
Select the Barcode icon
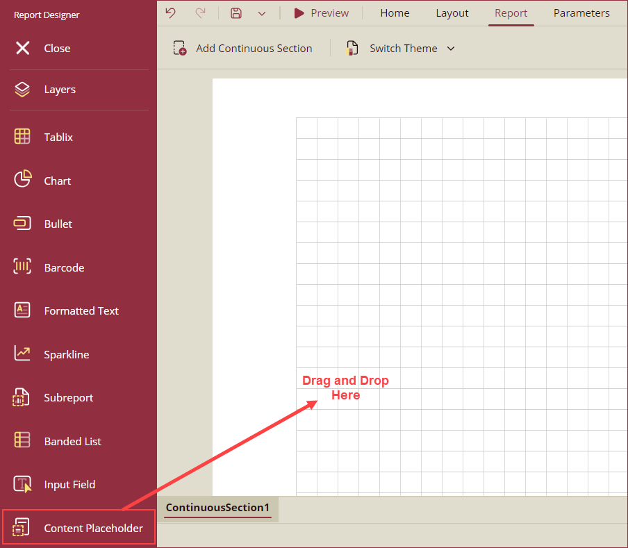coord(22,266)
